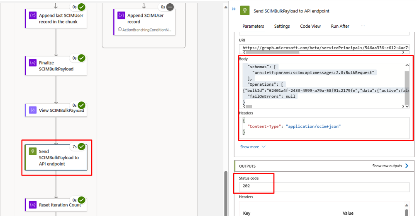Click the info icon beside ActionBranchingConditionN...
417x216 pixels.
pos(120,29)
